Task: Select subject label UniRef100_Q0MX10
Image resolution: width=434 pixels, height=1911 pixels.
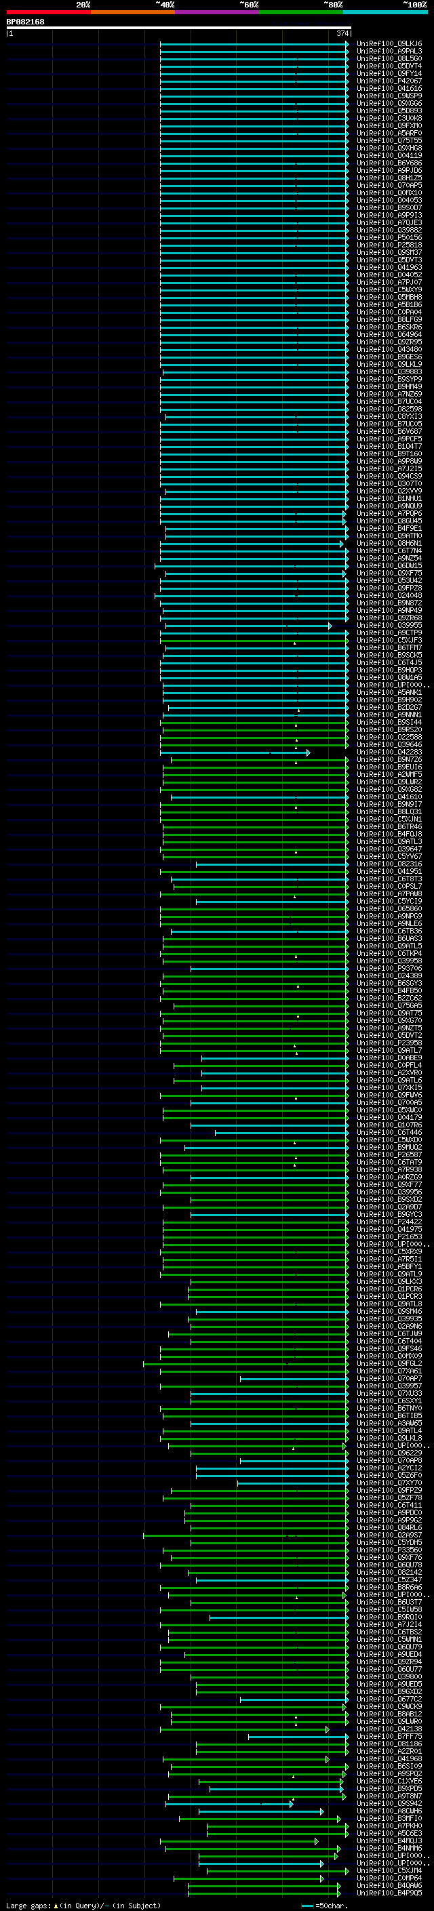Action: coord(389,193)
